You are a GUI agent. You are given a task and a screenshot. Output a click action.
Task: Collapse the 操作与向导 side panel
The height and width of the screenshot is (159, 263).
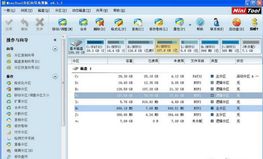tap(55, 40)
